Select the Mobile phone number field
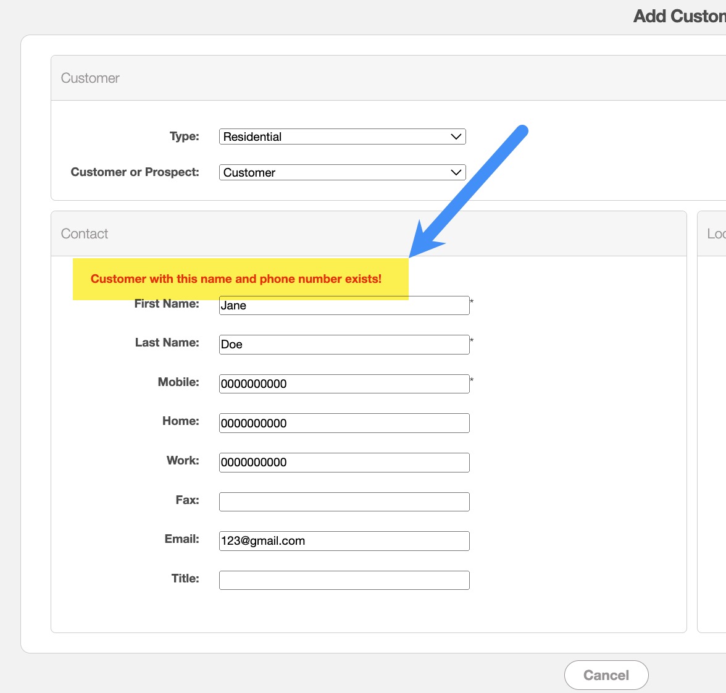The image size is (726, 693). [344, 384]
